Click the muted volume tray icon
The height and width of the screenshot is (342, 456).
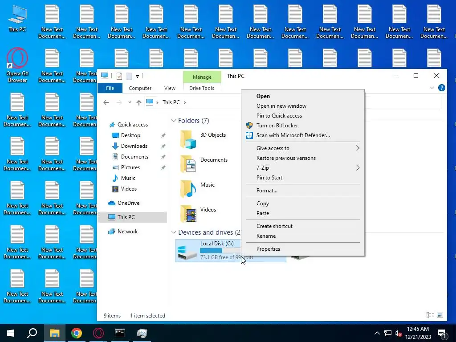pyautogui.click(x=398, y=333)
